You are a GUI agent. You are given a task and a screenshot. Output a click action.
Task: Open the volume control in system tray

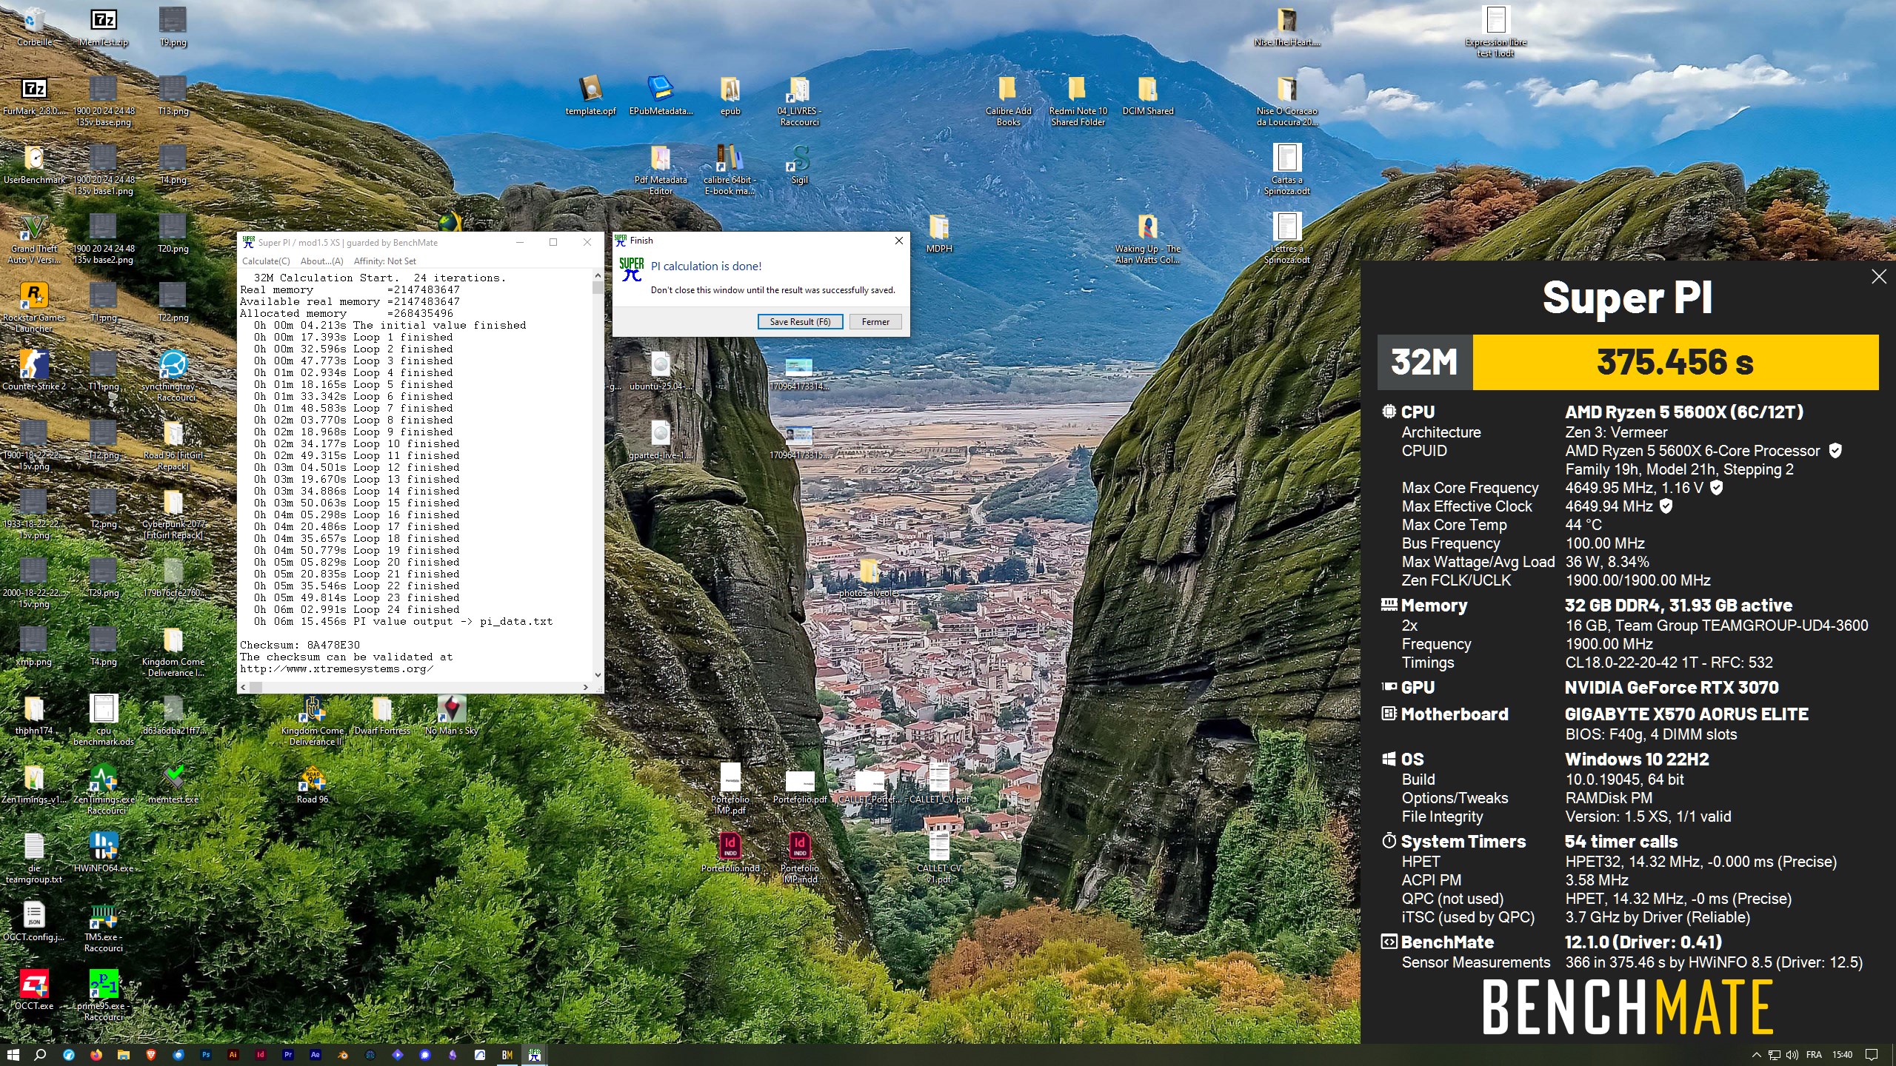tap(1792, 1055)
